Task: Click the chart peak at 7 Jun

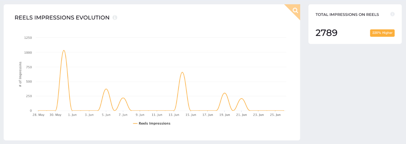Action: (123, 98)
